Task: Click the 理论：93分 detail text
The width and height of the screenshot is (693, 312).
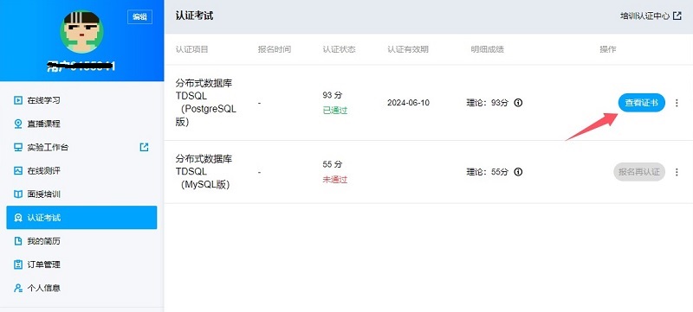Action: tap(488, 103)
